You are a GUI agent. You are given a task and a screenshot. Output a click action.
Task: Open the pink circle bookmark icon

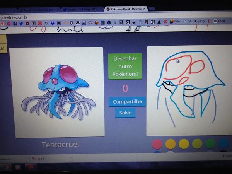[9, 24]
